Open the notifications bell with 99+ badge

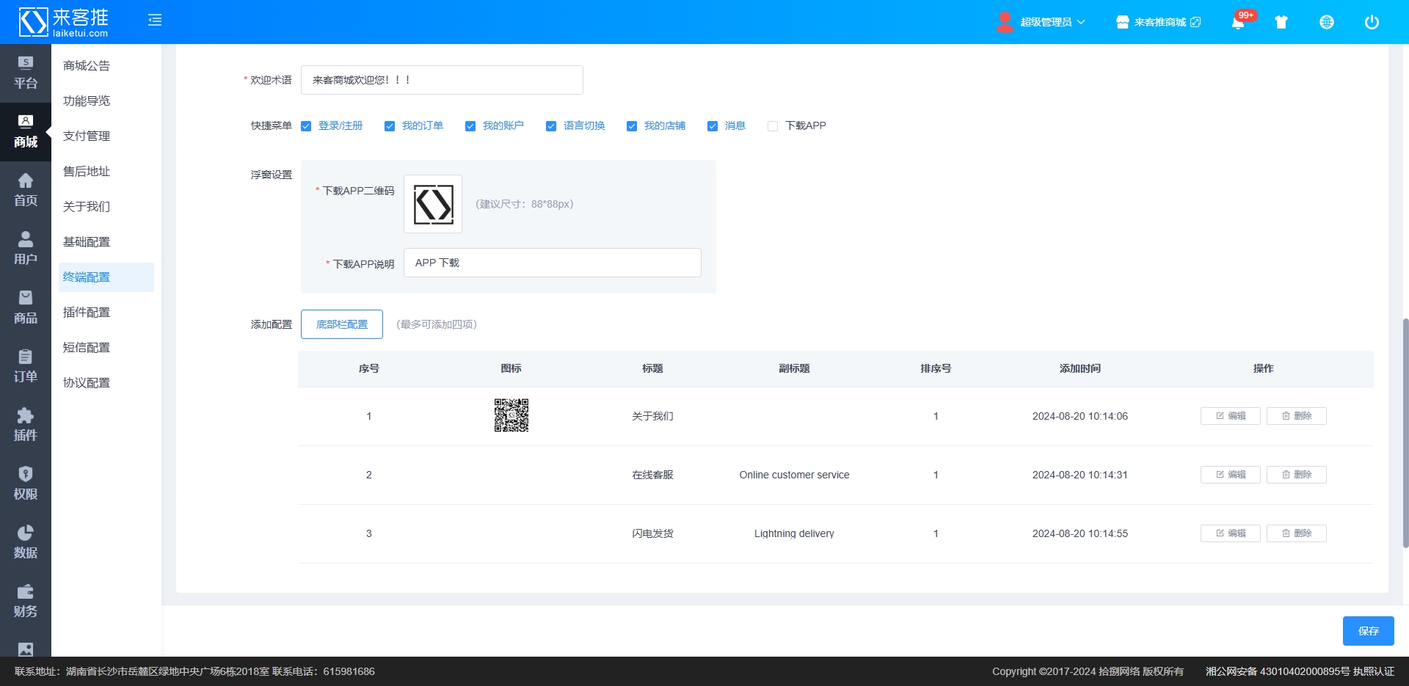pyautogui.click(x=1238, y=22)
